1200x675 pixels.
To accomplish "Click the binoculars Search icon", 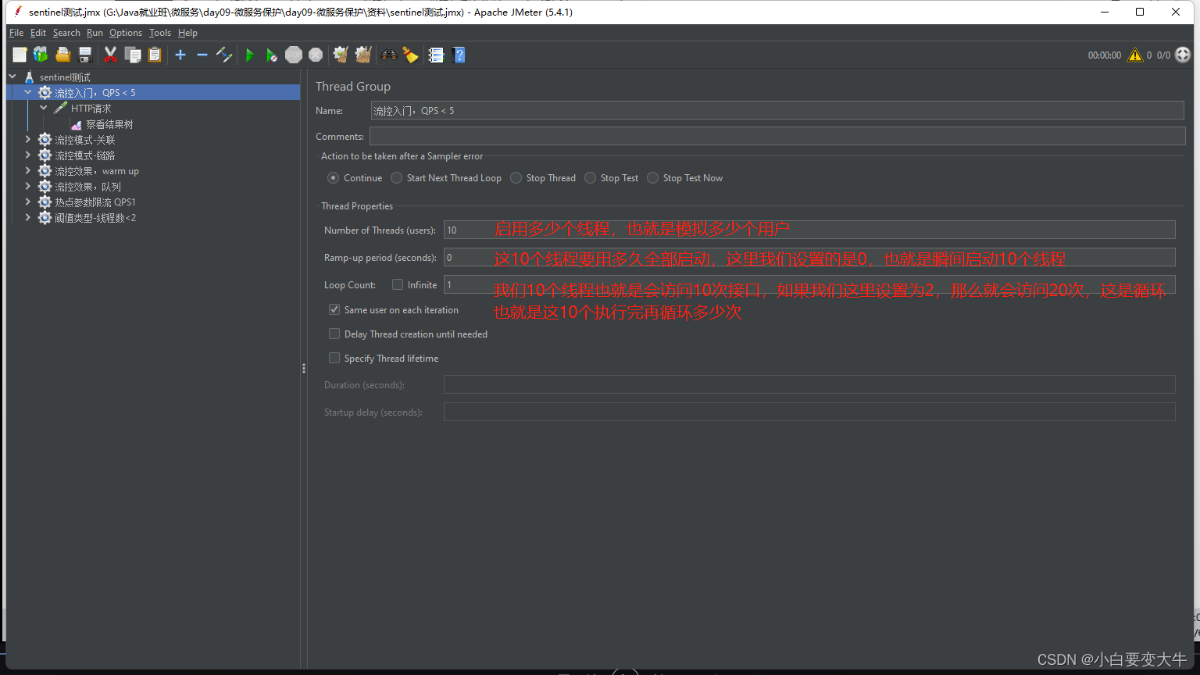I will pyautogui.click(x=388, y=55).
